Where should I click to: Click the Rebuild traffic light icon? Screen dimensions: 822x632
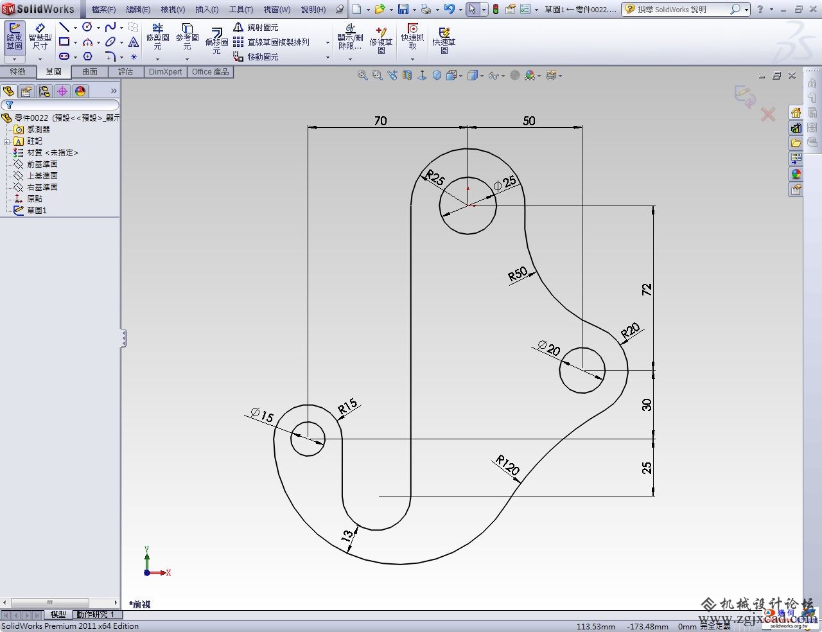click(496, 9)
